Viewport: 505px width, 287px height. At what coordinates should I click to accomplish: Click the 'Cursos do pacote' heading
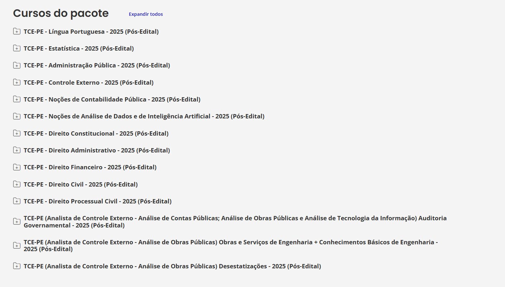61,13
